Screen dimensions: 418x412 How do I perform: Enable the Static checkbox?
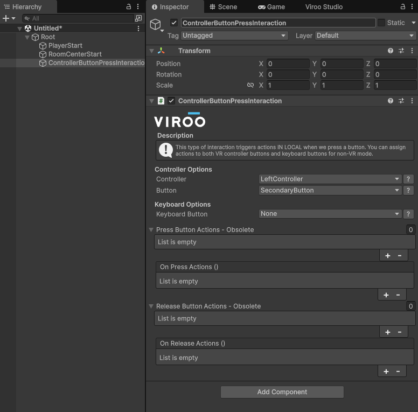(x=381, y=23)
